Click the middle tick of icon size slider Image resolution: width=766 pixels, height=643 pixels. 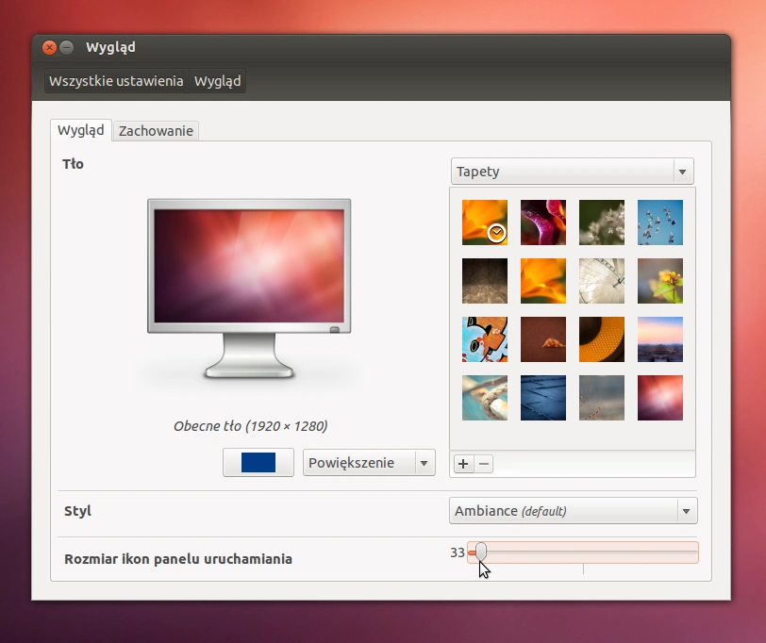[x=583, y=569]
